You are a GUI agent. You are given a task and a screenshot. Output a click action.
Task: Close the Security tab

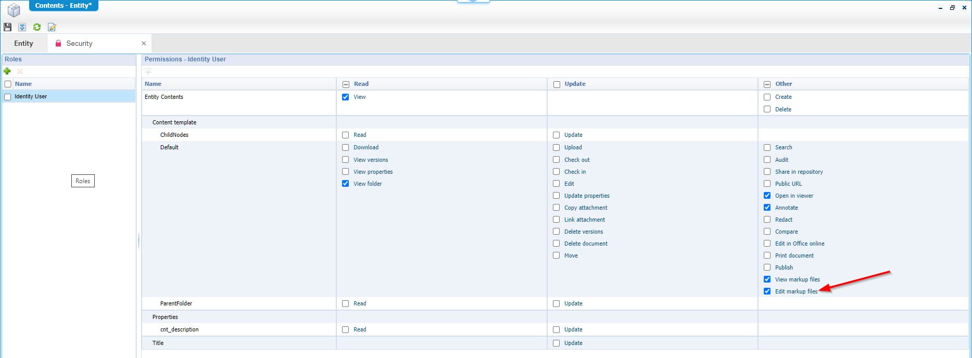(x=144, y=44)
